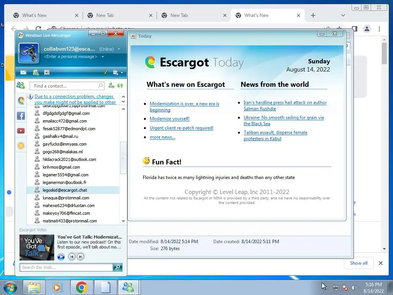Open the Chrome three-dot menu

click(x=380, y=29)
